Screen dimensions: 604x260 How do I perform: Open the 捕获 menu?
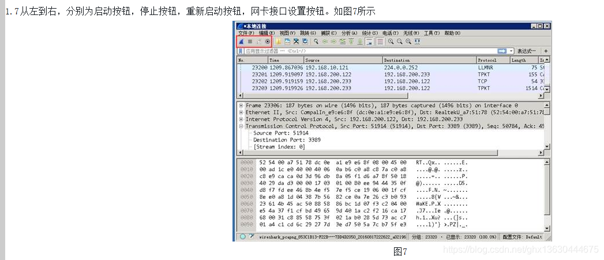(329, 33)
